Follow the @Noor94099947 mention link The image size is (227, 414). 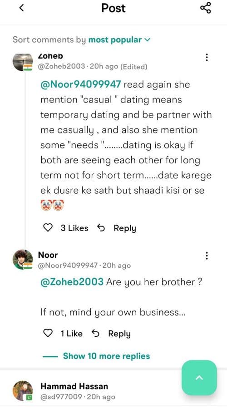click(80, 84)
